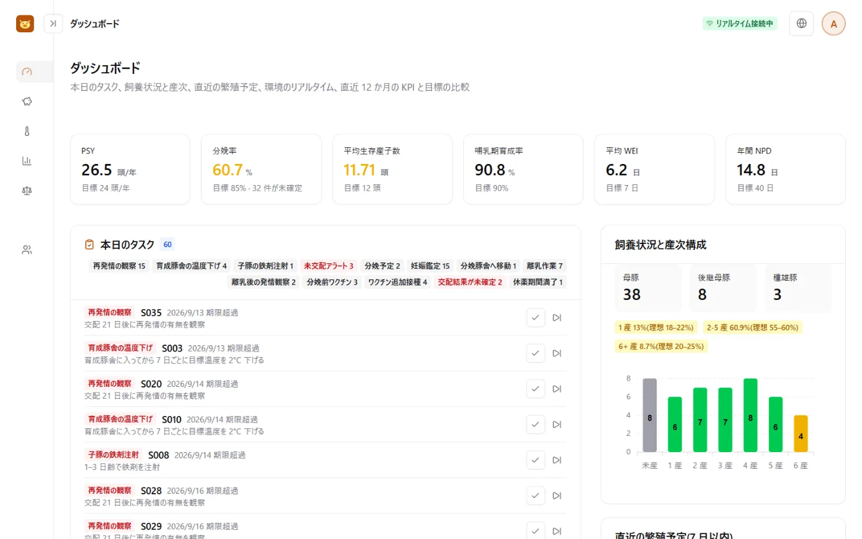Open the pig management icon in the sidebar

pyautogui.click(x=27, y=101)
